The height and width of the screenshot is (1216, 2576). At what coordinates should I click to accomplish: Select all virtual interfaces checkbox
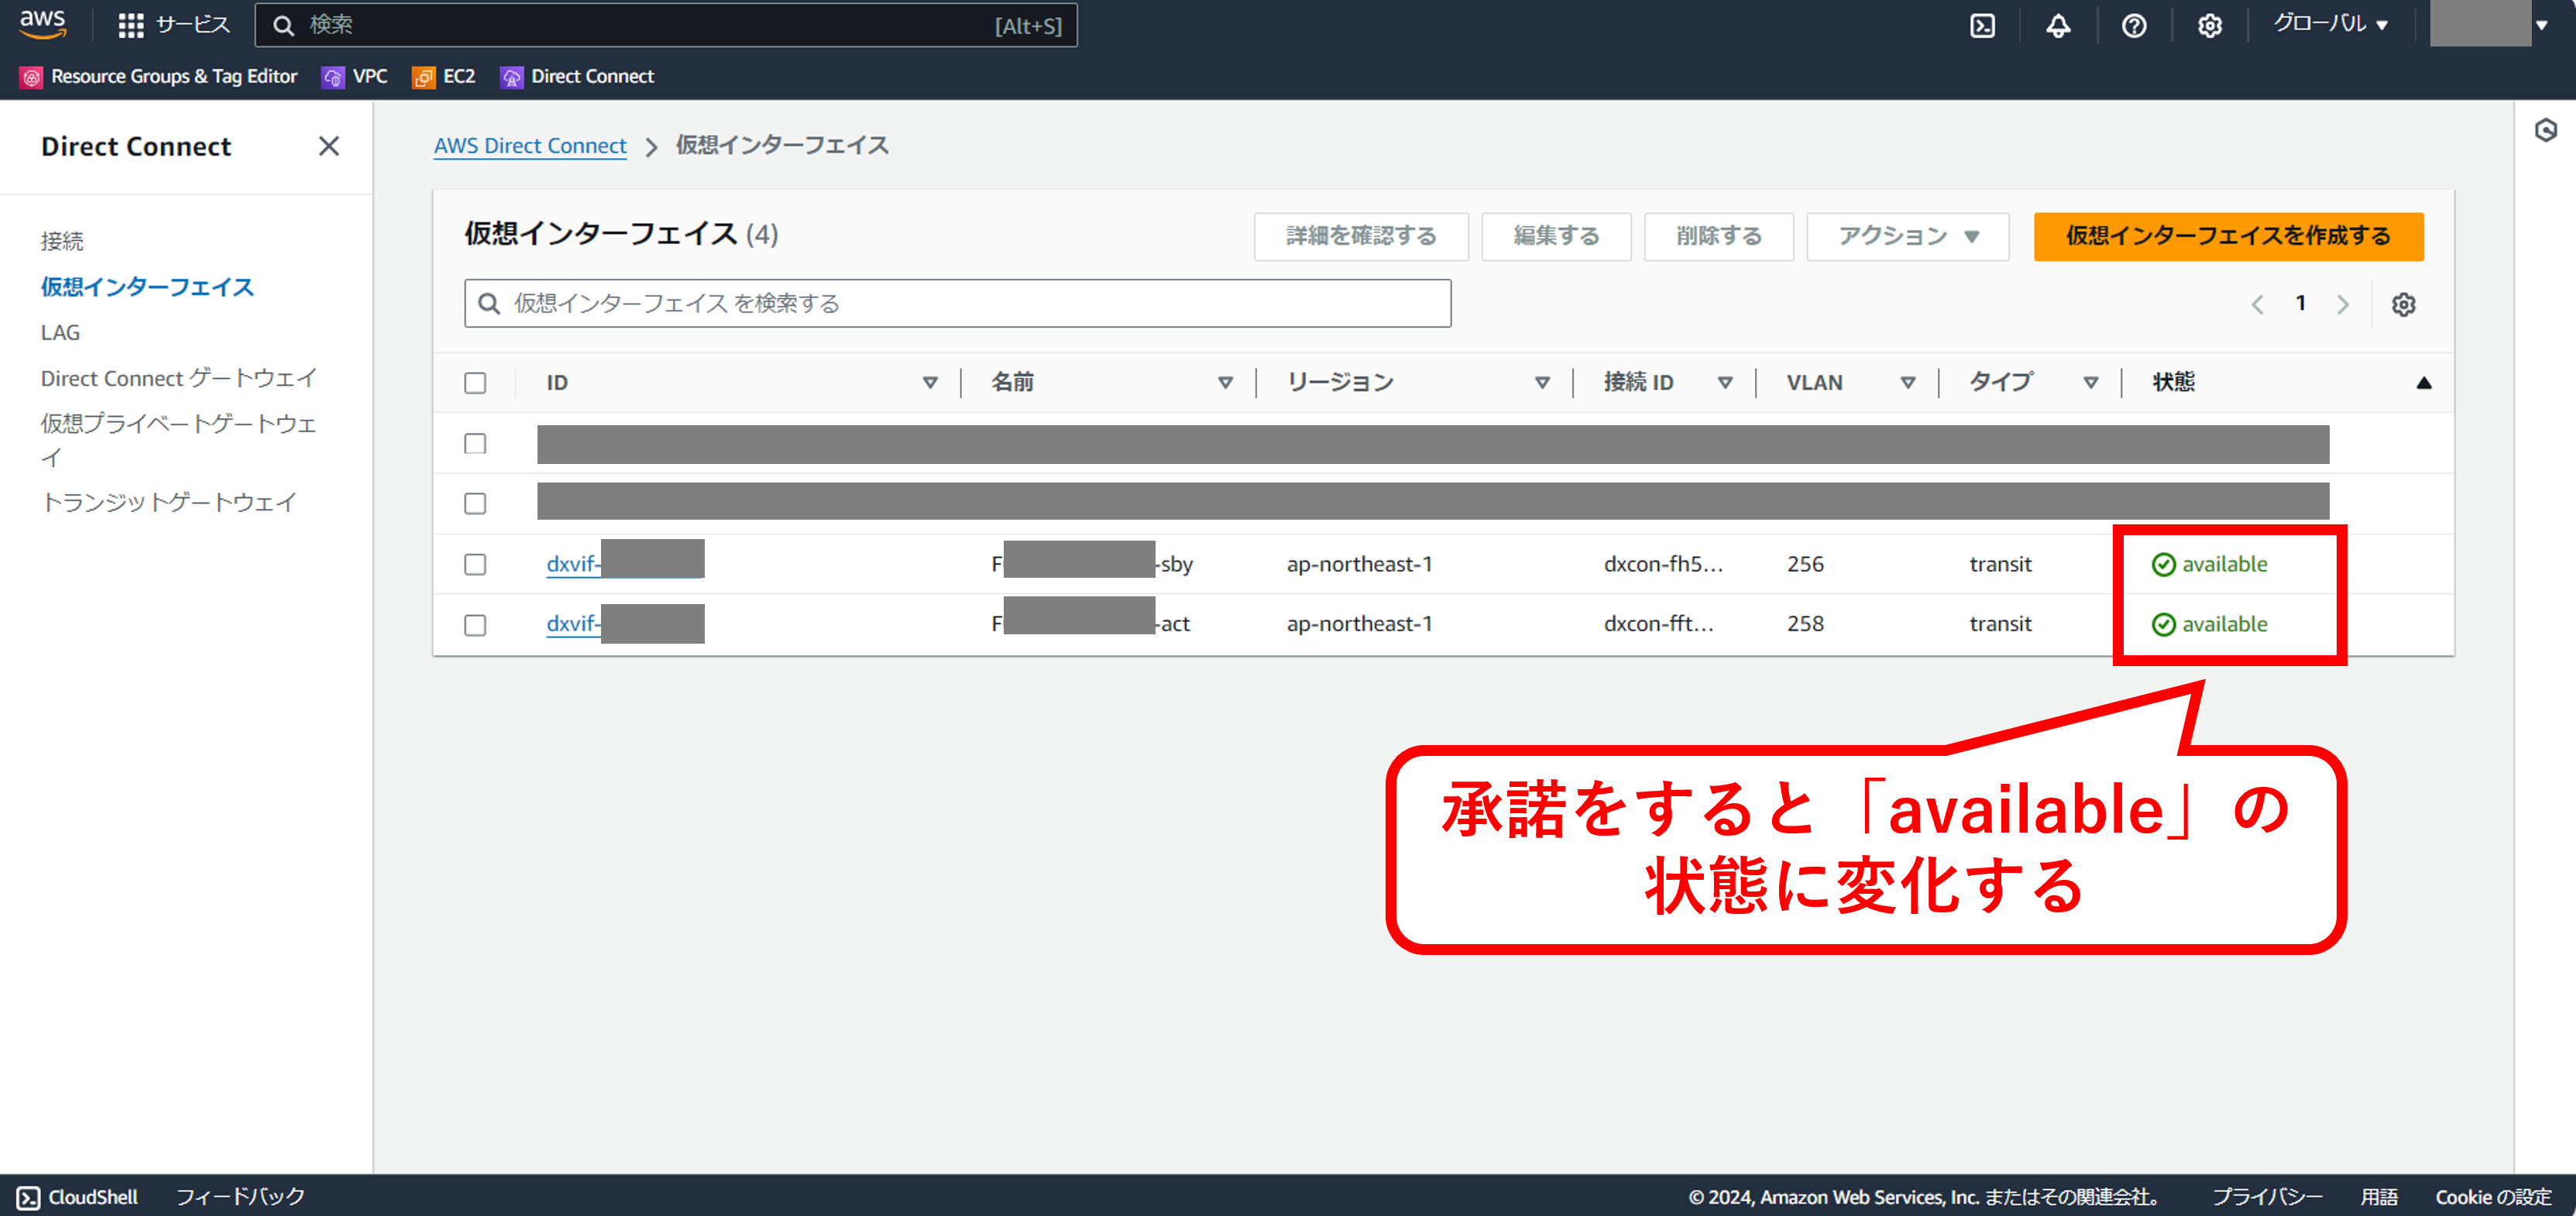(x=475, y=383)
